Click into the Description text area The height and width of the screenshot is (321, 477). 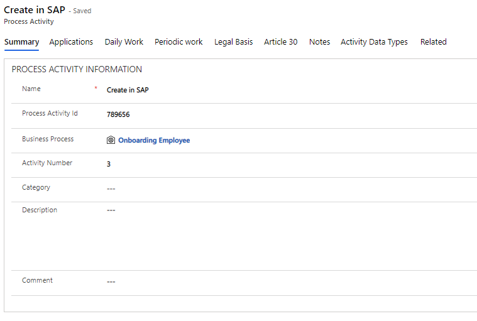pyautogui.click(x=251, y=232)
